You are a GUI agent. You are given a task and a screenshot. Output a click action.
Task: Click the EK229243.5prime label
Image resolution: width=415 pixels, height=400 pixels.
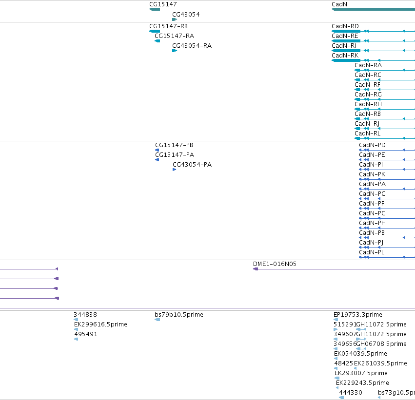[363, 383]
